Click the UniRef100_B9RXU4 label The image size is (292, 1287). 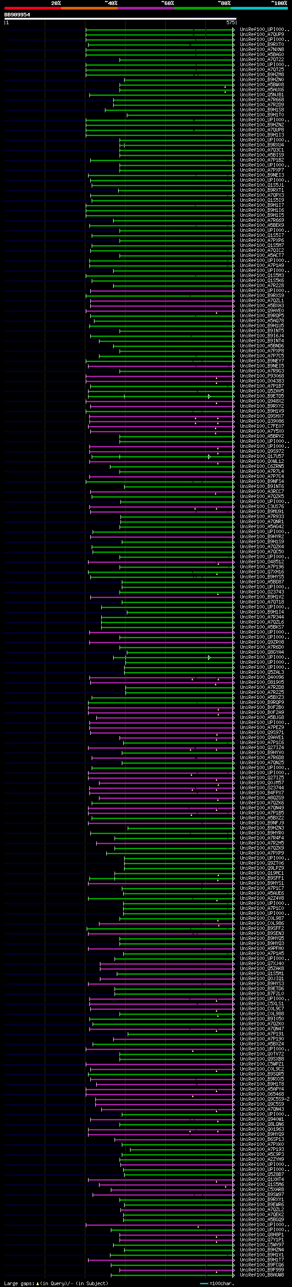pos(262,145)
